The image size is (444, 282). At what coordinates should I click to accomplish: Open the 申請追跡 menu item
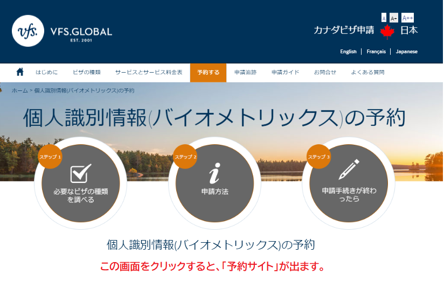(x=246, y=72)
